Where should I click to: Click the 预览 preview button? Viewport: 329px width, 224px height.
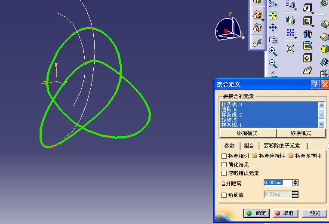[x=315, y=213]
